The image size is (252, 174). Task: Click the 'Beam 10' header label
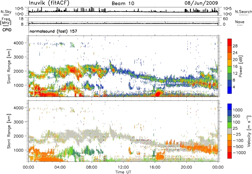[123, 3]
